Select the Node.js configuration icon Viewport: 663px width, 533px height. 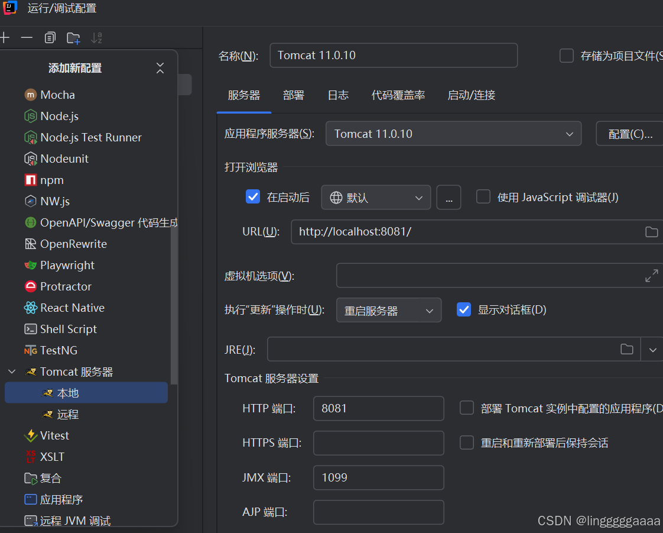(31, 116)
